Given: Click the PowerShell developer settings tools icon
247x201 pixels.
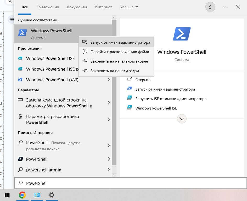Looking at the screenshot, I should 20,116.
